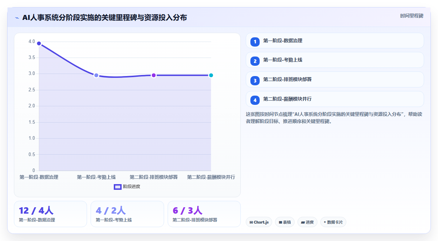
Task: Click the icon inside the Chart.js tag
Action: click(251, 222)
